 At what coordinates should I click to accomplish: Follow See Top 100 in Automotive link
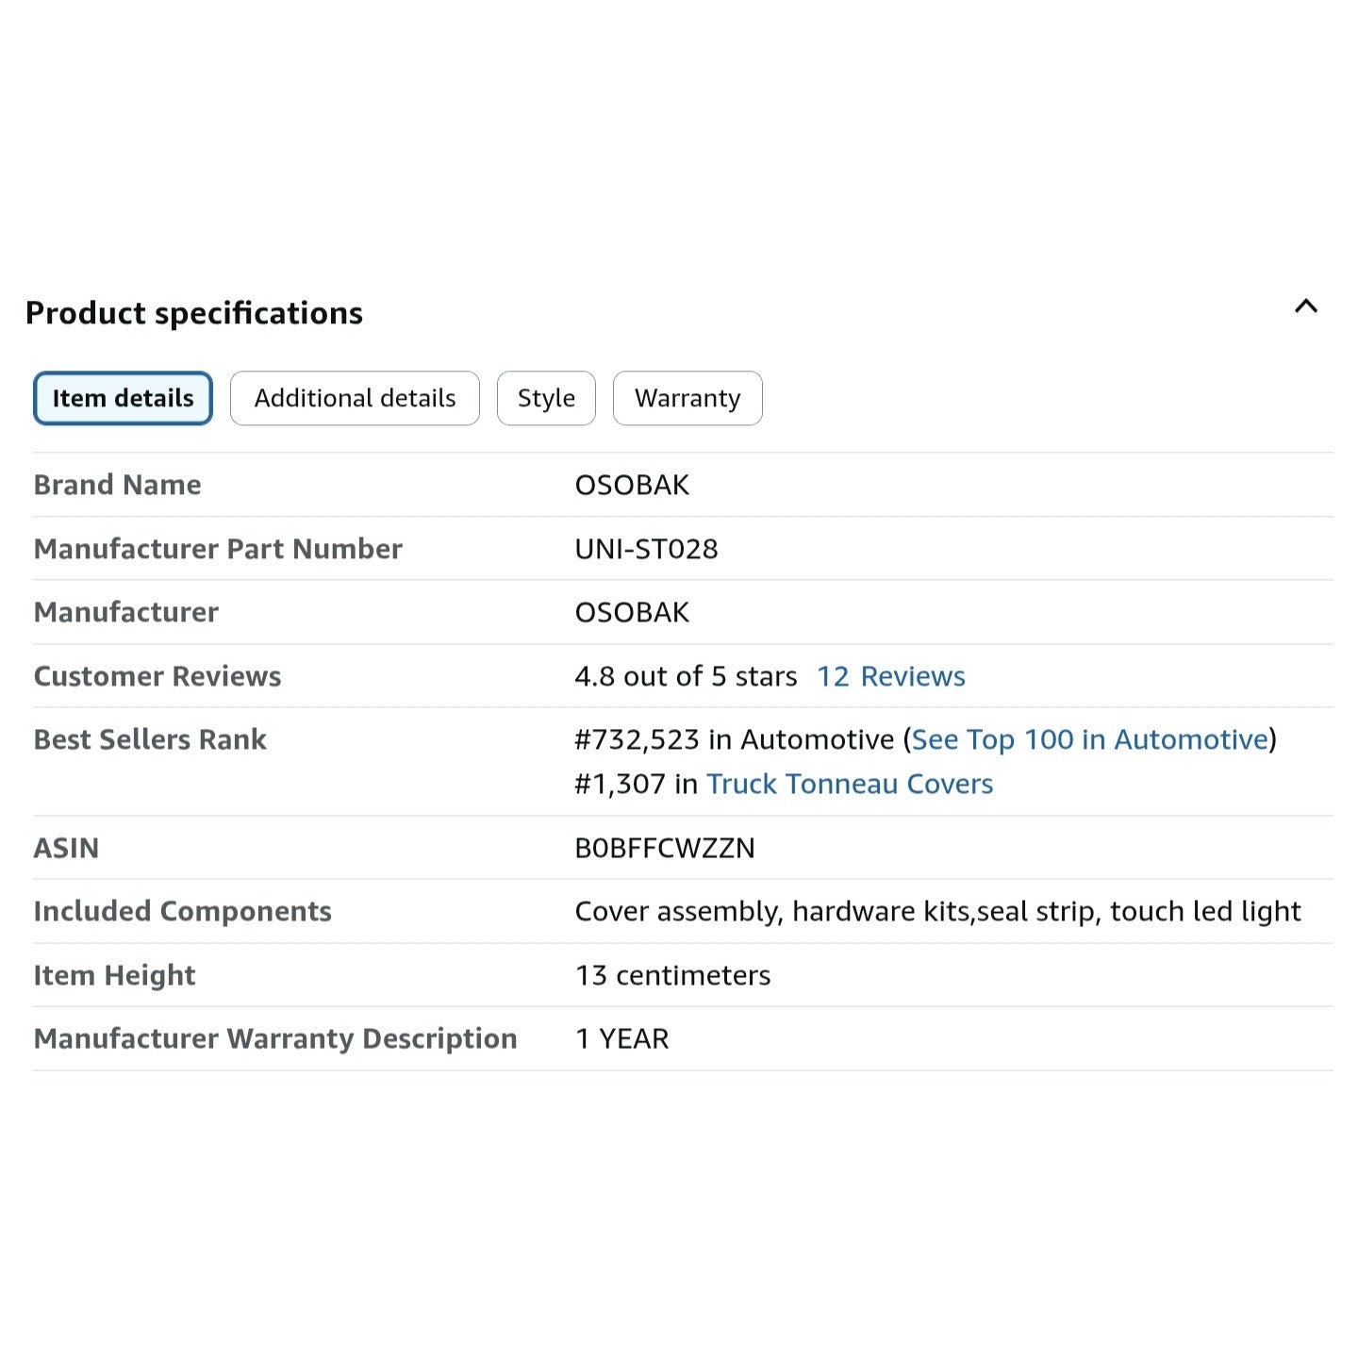click(x=1089, y=739)
